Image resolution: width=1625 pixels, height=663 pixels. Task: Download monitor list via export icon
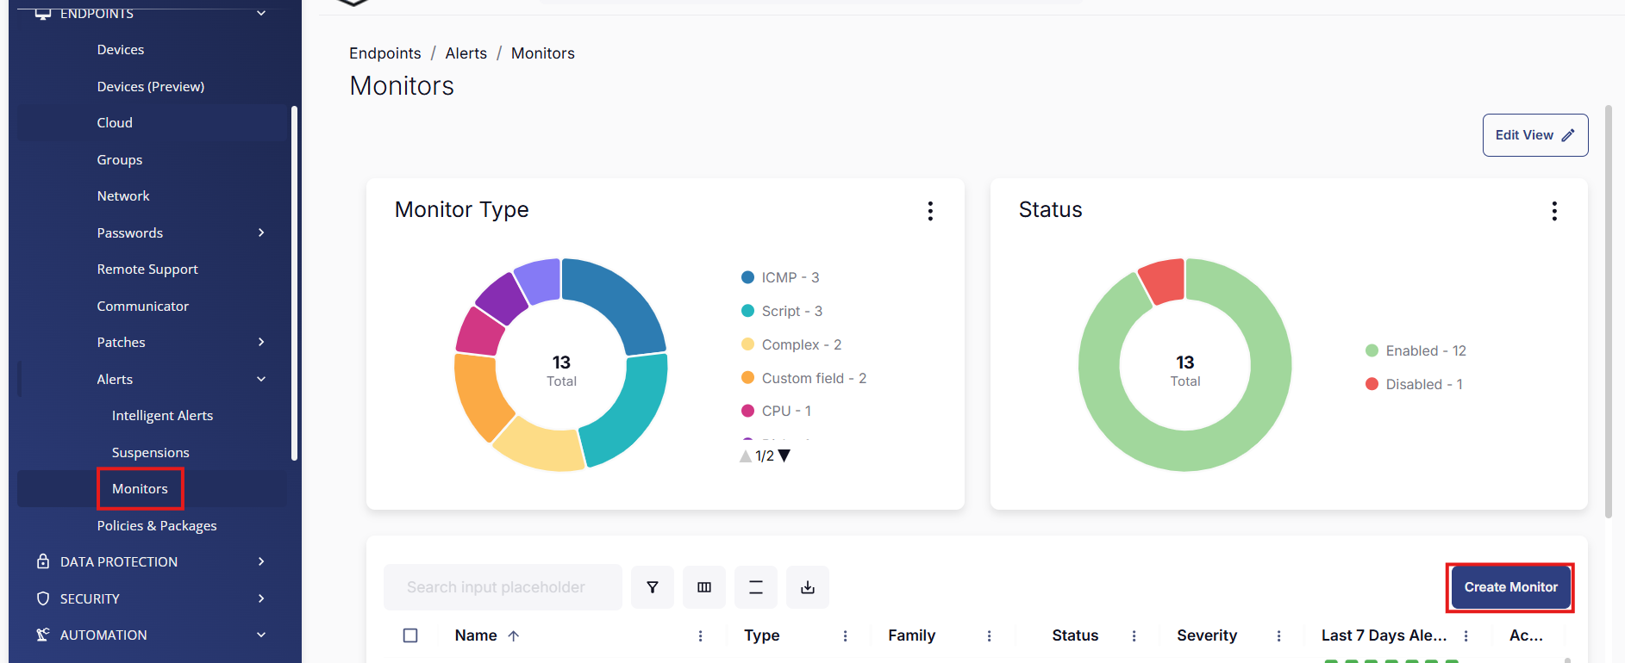[808, 587]
